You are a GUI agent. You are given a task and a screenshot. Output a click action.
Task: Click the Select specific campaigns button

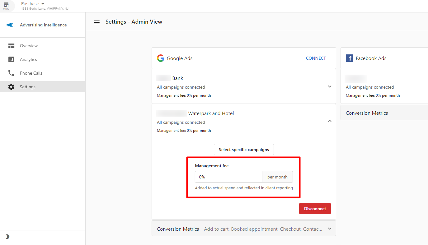tap(244, 150)
